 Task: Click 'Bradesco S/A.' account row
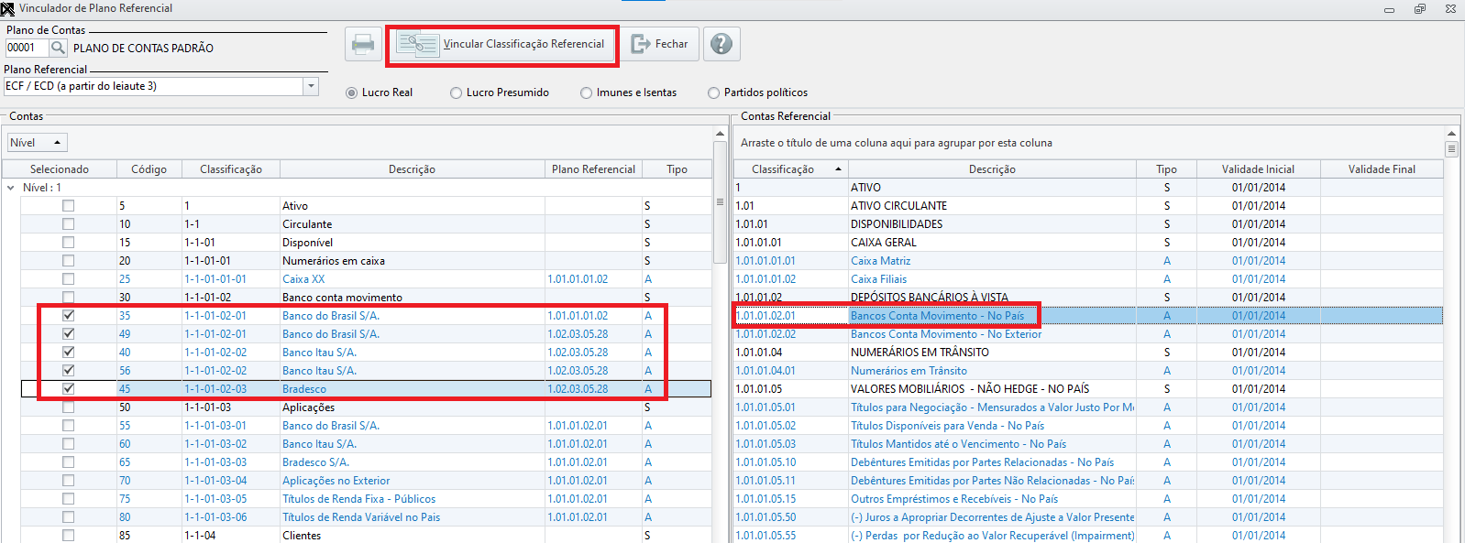[x=367, y=462]
